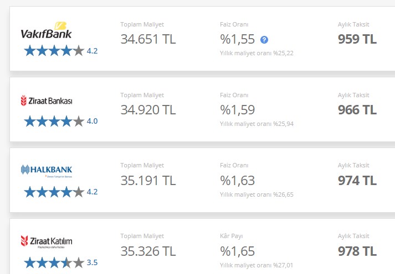Click the %1,55 interest rate
Viewport: 395px width, 274px height.
click(237, 39)
